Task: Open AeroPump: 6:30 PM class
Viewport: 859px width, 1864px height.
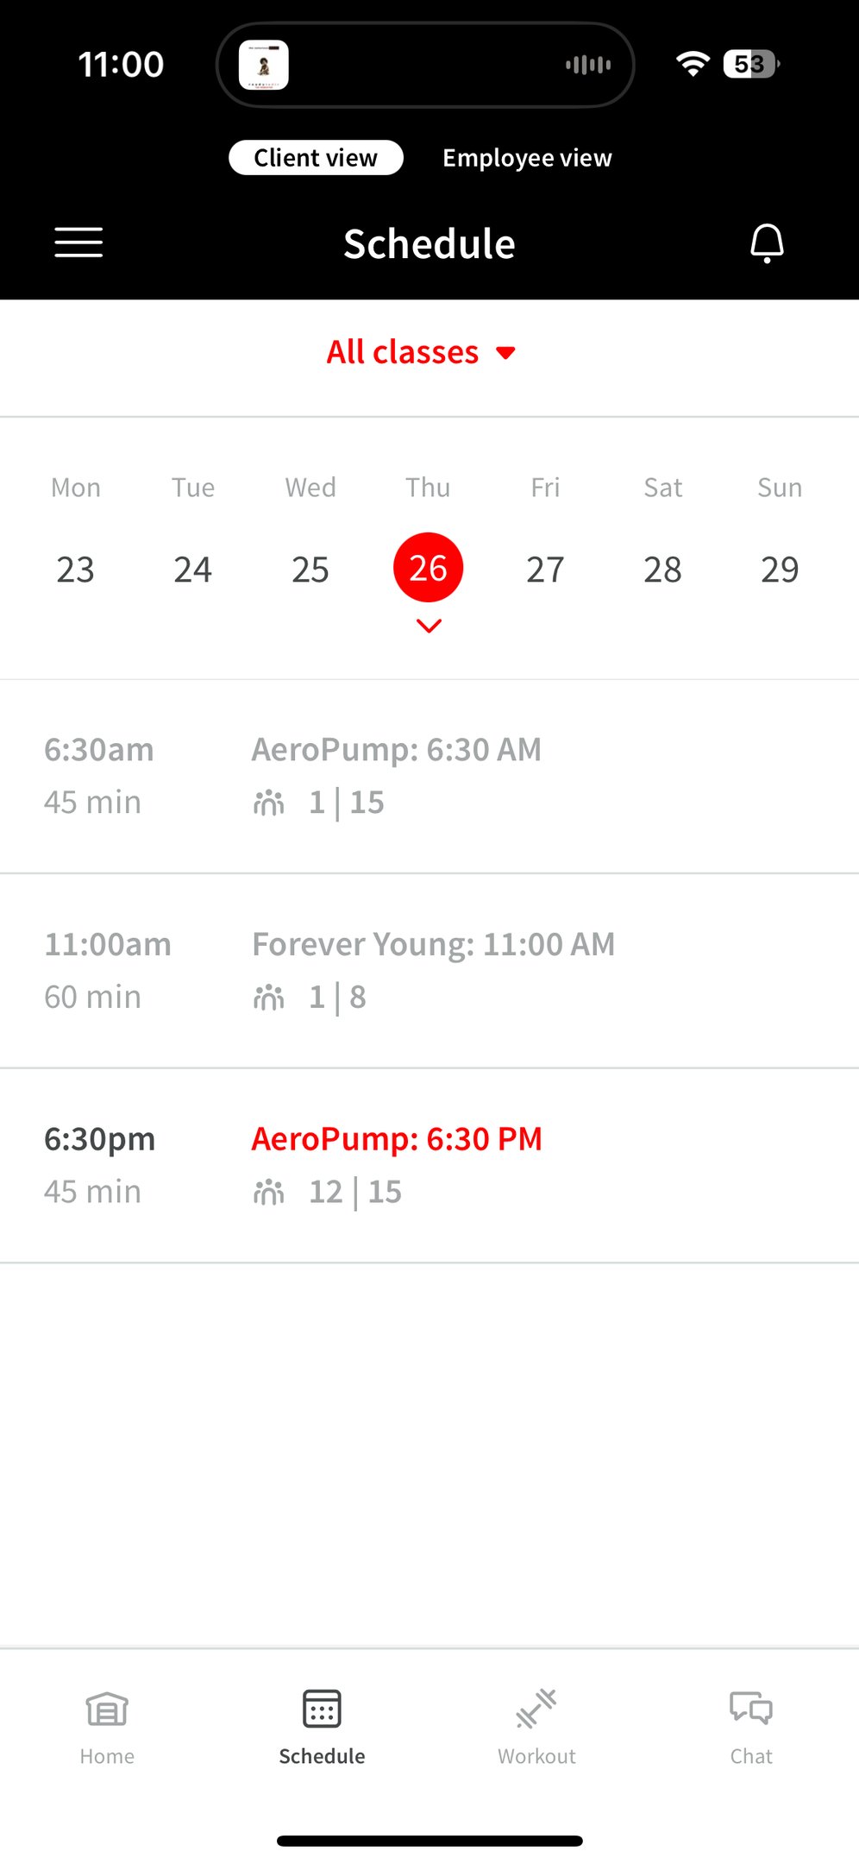Action: tap(397, 1139)
